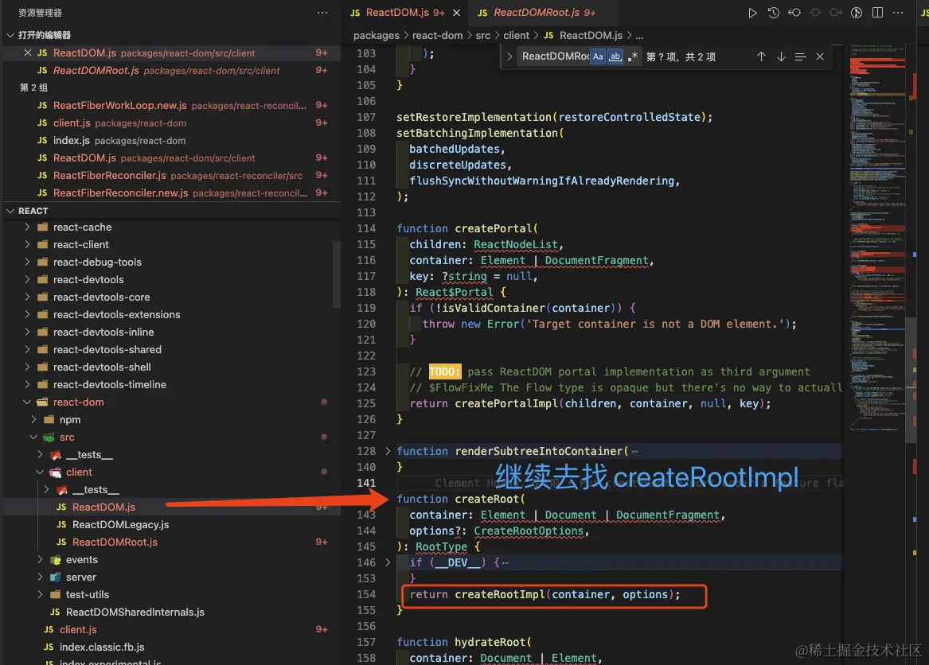Open ReactFiberReconciler.js from open editors
This screenshot has height=665, width=929.
[170, 175]
